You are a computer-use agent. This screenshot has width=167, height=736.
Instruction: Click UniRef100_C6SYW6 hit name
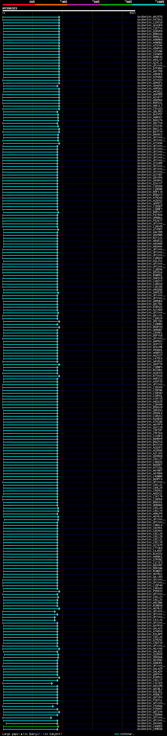(x=150, y=51)
